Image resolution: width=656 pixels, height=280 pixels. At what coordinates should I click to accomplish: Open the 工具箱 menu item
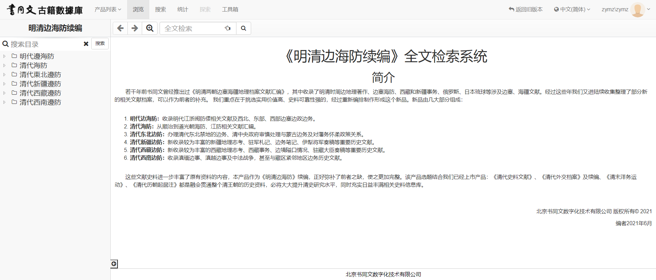pyautogui.click(x=230, y=10)
